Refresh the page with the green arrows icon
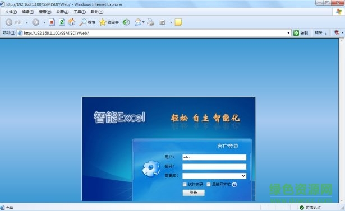This screenshot has width=345, height=211. pyautogui.click(x=62, y=22)
